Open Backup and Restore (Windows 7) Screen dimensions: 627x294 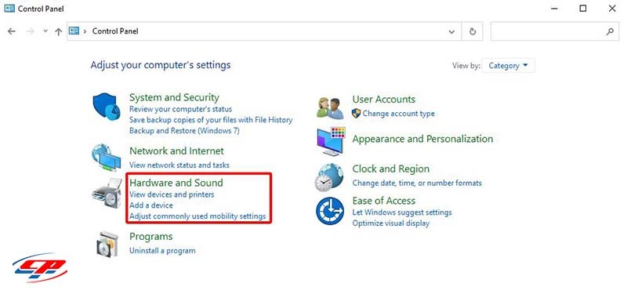[x=184, y=130]
